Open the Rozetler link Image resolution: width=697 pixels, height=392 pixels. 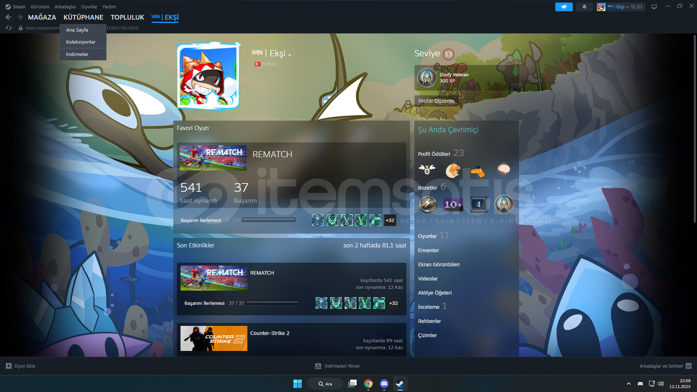point(428,187)
